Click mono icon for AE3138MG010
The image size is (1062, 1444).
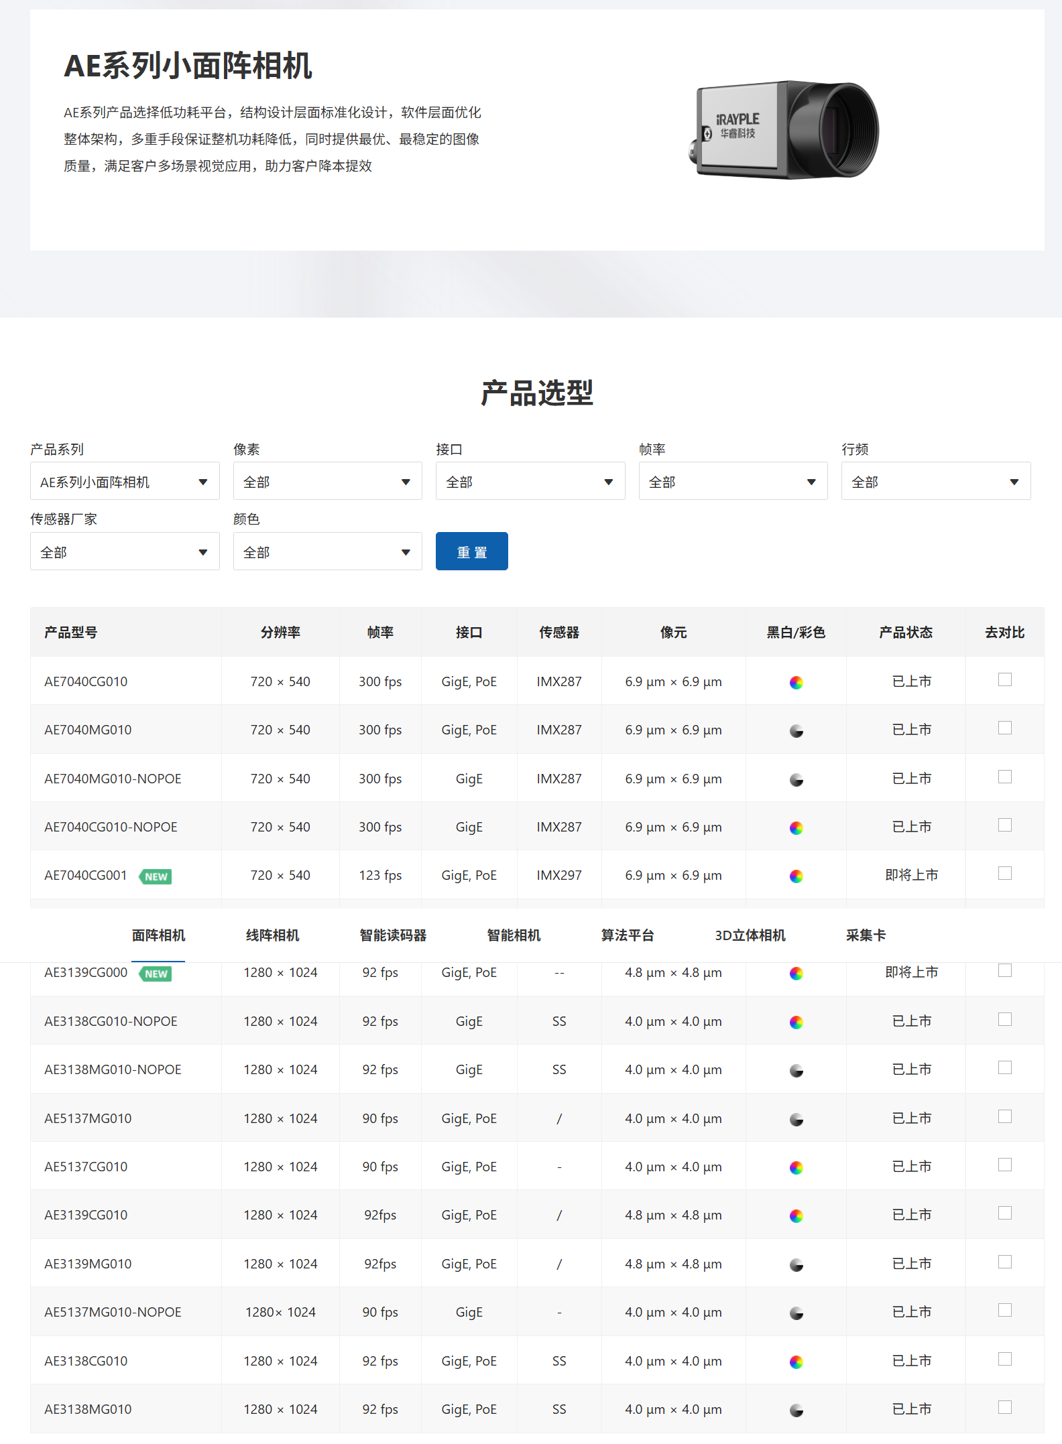click(x=796, y=1410)
